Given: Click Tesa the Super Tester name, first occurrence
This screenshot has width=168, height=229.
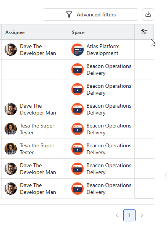Looking at the screenshot, I should coord(37,129).
